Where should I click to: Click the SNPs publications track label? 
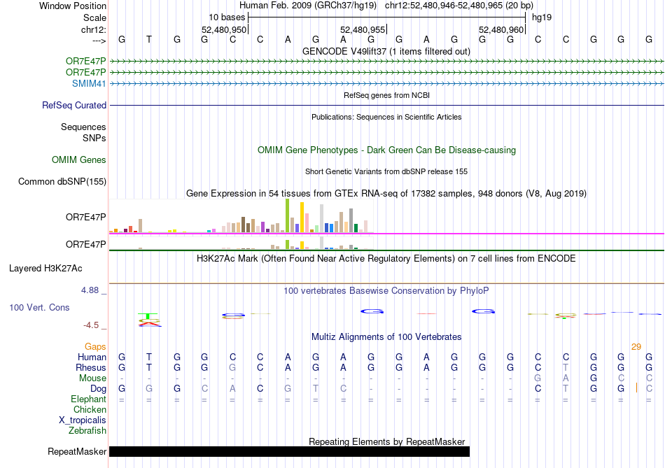94,138
